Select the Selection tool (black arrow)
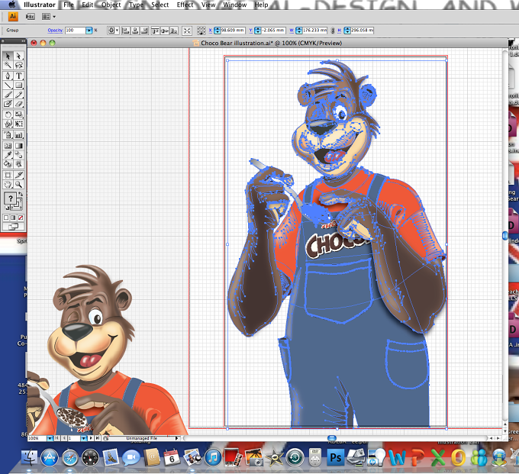The height and width of the screenshot is (474, 519). click(x=8, y=56)
